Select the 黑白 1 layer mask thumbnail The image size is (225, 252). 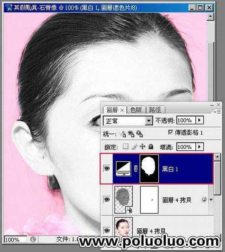pos(149,169)
